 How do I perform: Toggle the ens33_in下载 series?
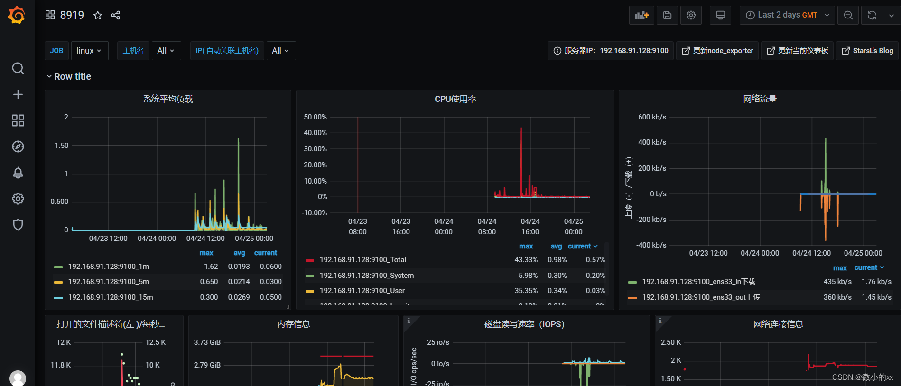[x=699, y=282]
